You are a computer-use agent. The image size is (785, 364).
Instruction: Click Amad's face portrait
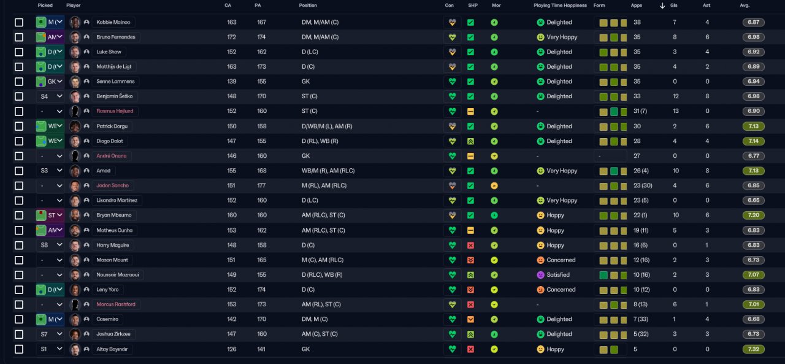[75, 171]
